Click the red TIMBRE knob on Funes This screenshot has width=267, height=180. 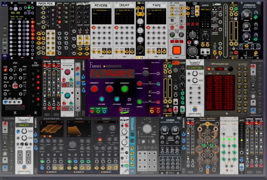[x=140, y=83]
